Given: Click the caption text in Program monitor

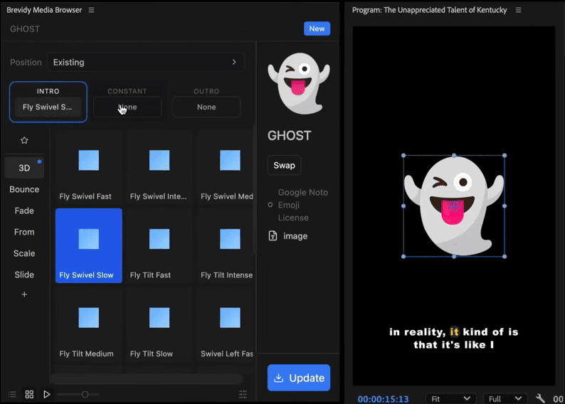Looking at the screenshot, I should click(x=454, y=338).
